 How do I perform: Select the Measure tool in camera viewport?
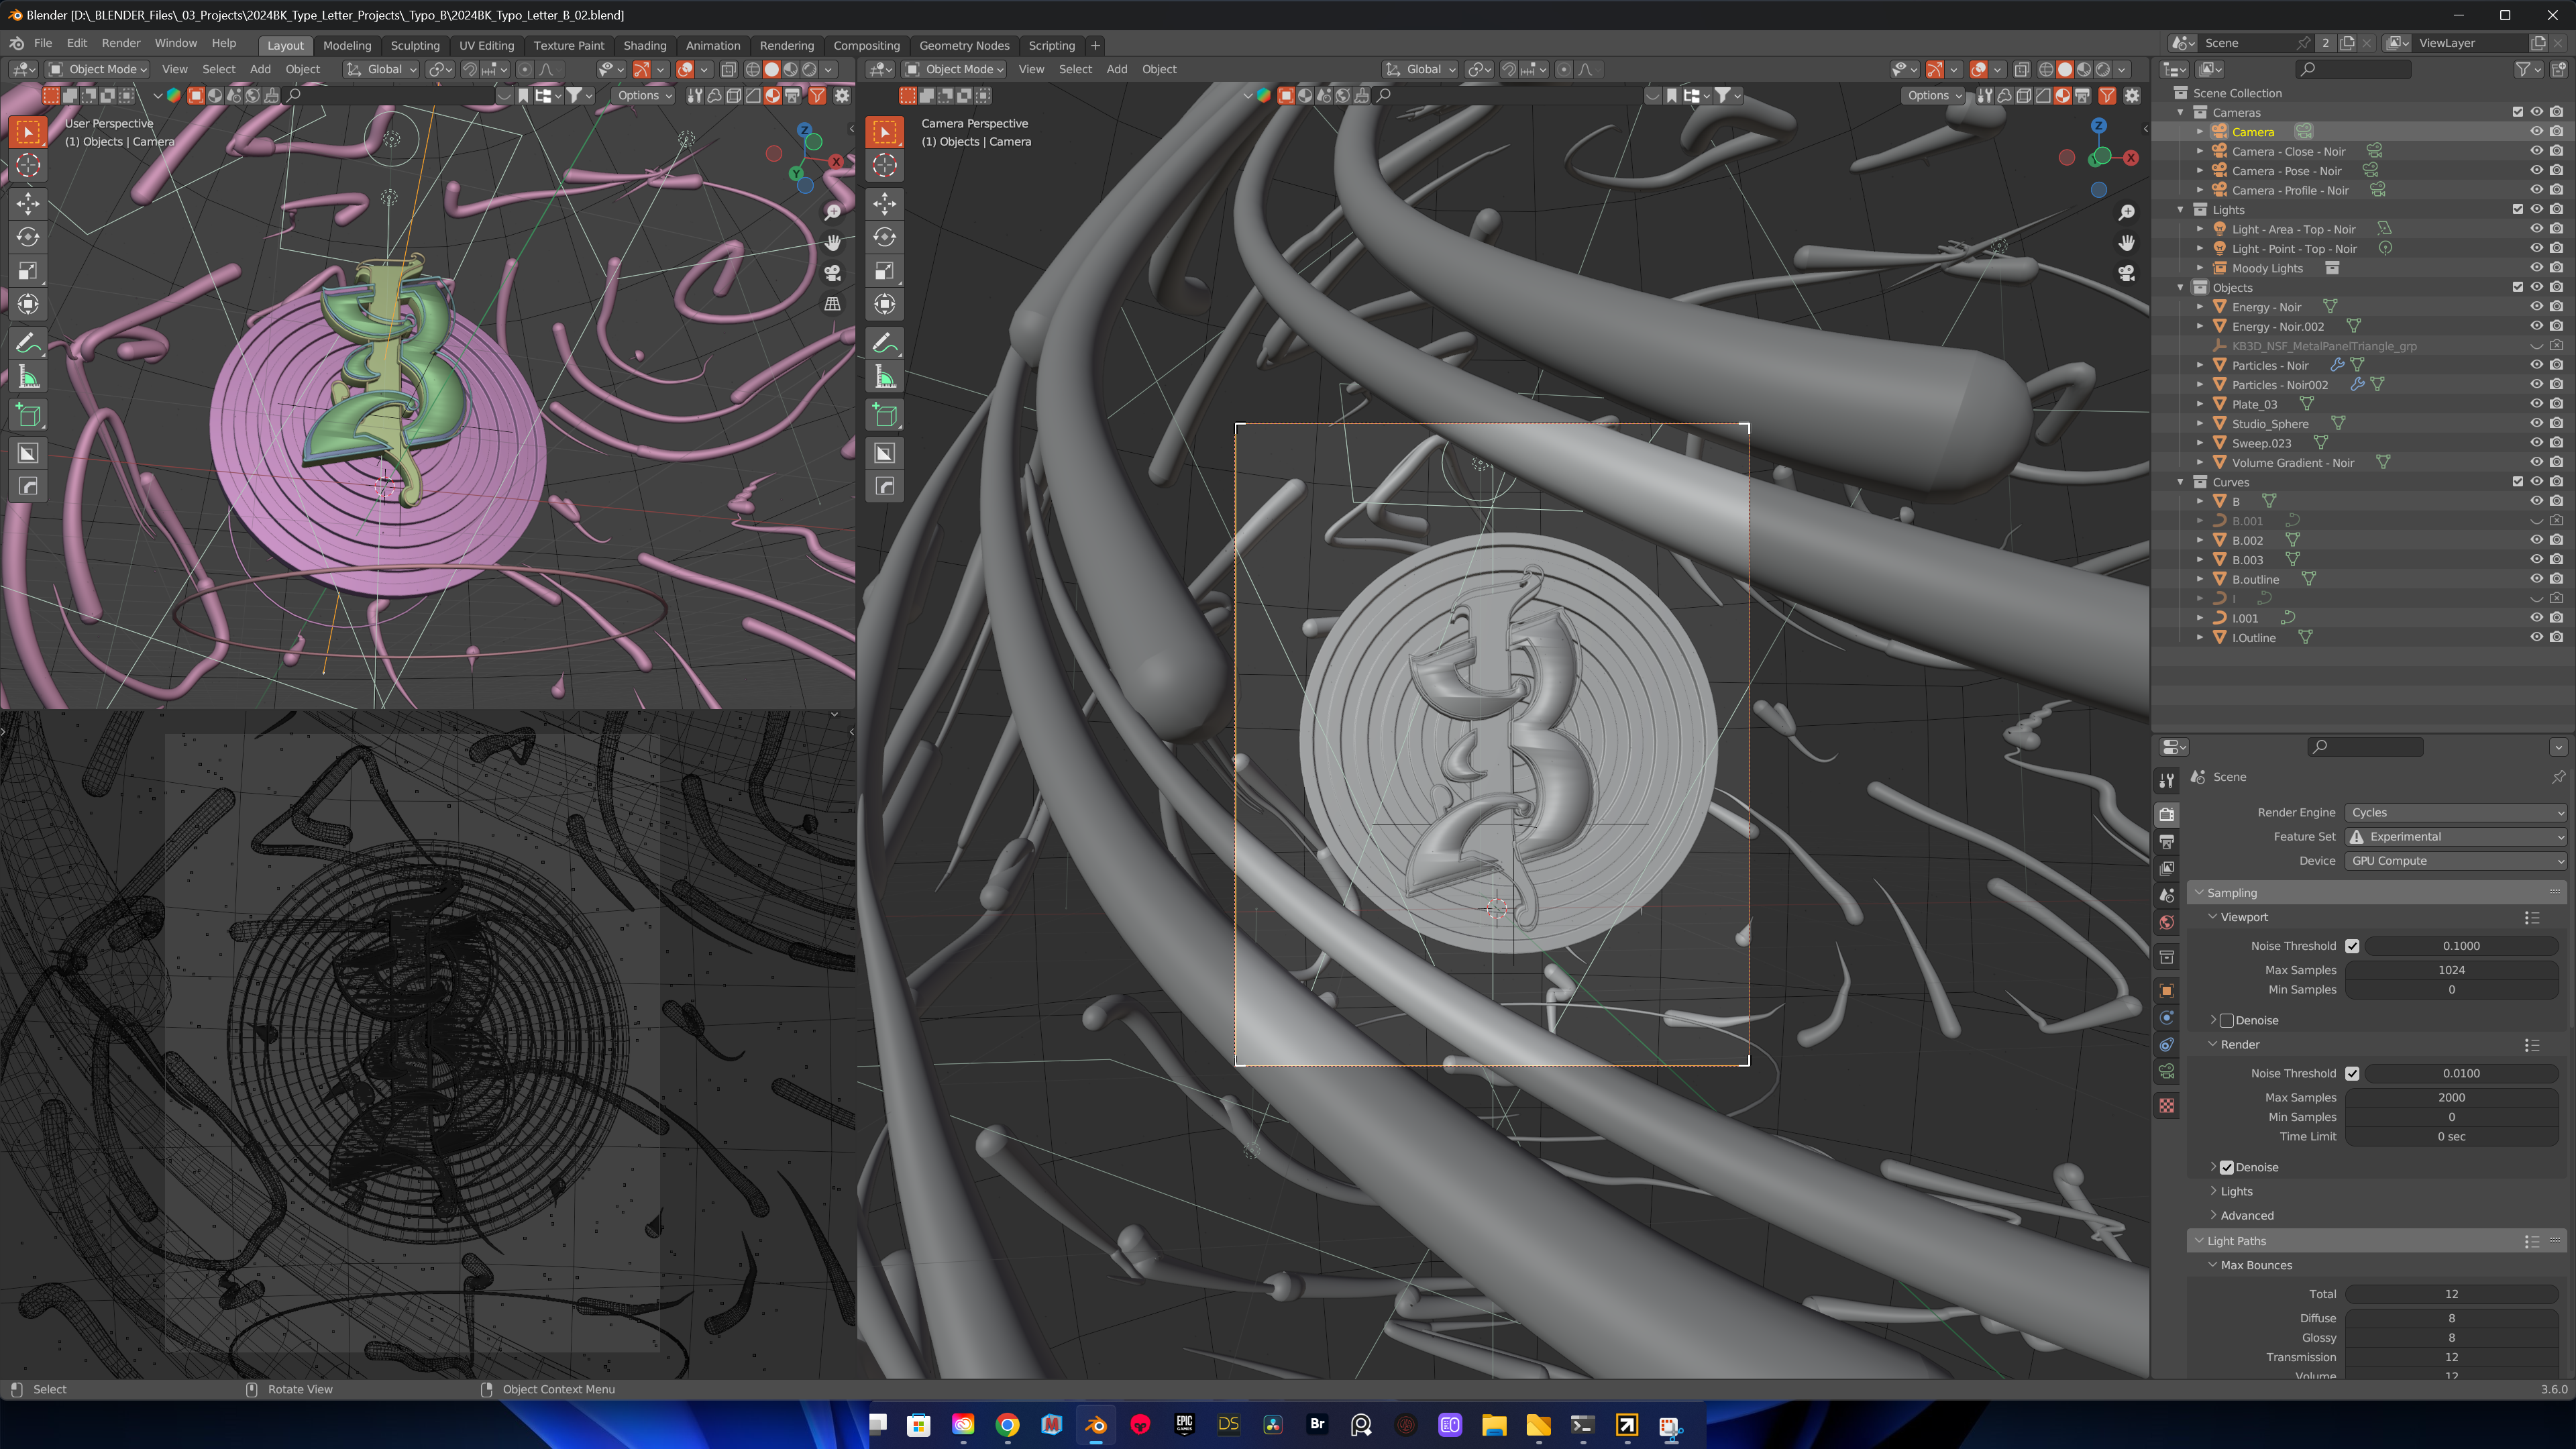885,378
